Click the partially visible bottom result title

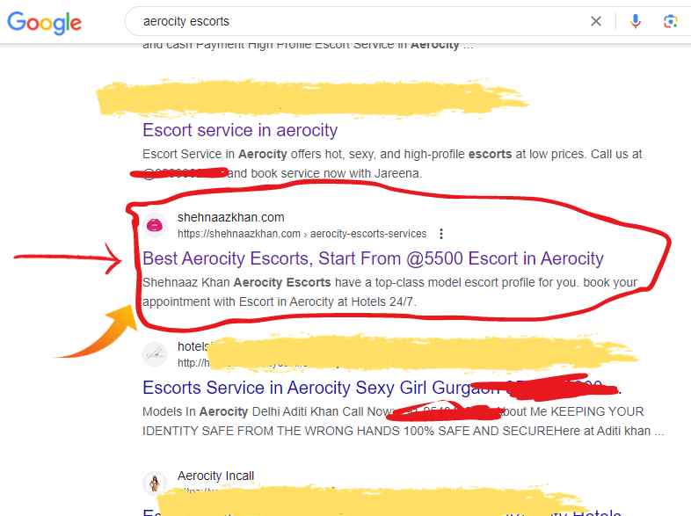point(151,512)
